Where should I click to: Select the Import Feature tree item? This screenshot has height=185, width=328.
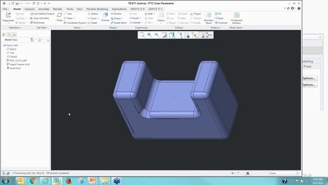[x=18, y=64]
